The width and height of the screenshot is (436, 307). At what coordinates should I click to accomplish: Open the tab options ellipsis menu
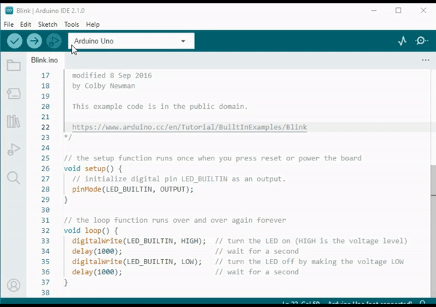(x=425, y=60)
